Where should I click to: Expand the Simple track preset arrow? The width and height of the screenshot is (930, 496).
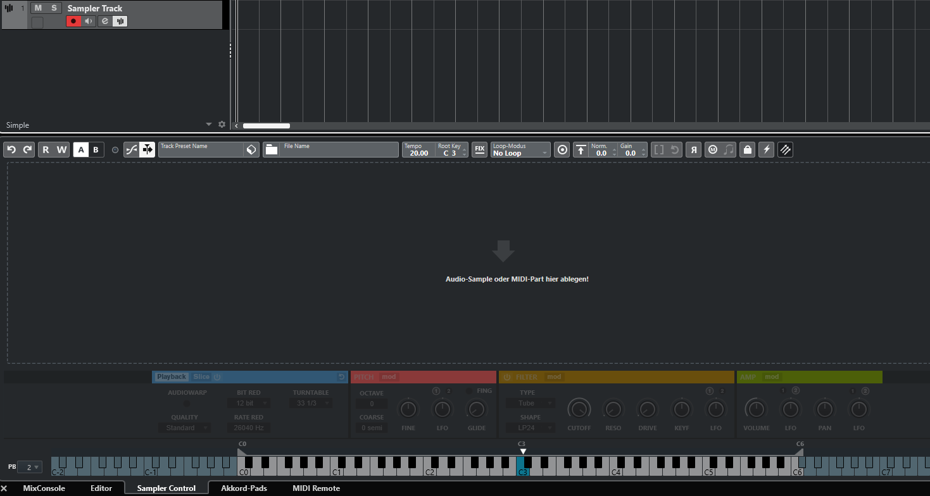pos(209,125)
